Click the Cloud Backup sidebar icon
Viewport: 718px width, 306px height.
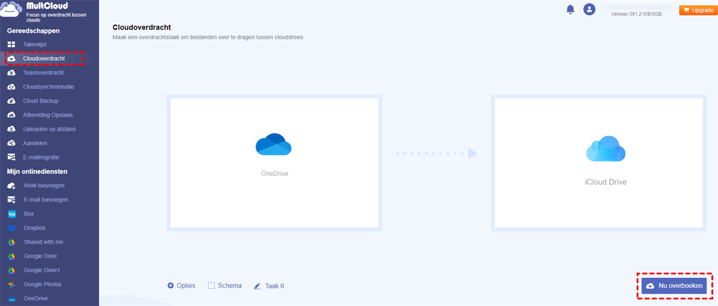tap(11, 101)
